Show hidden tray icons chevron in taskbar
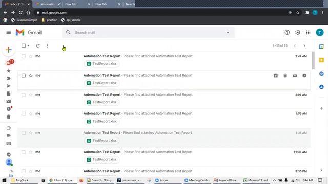Viewport: 328px width, 184px height. 275,180
